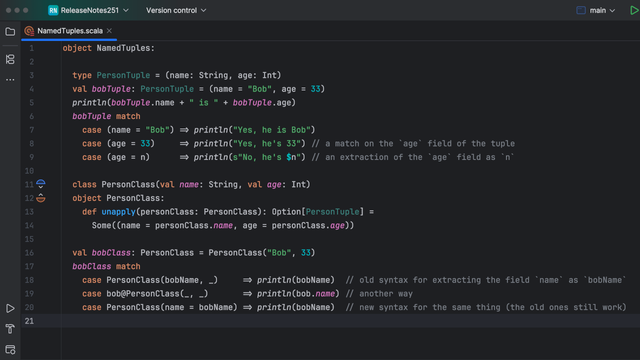The image size is (640, 360).
Task: Open the Project tool window folder icon
Action: pyautogui.click(x=10, y=31)
